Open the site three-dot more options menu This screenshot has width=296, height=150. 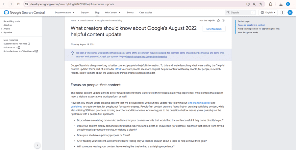283,12
